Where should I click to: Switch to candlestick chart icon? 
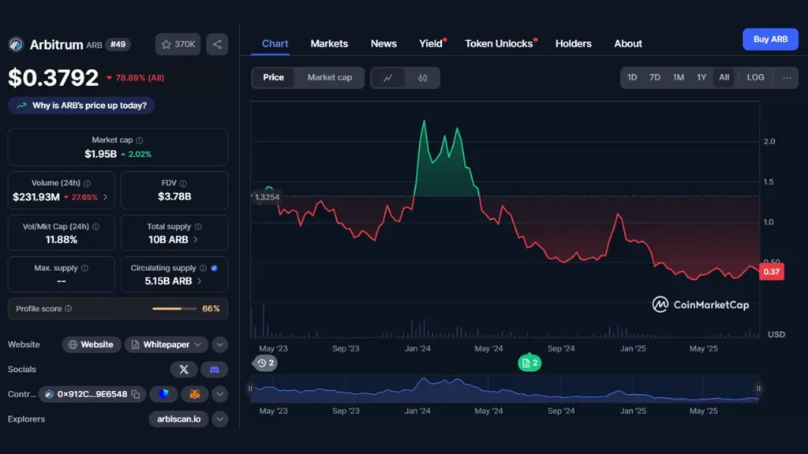point(423,78)
